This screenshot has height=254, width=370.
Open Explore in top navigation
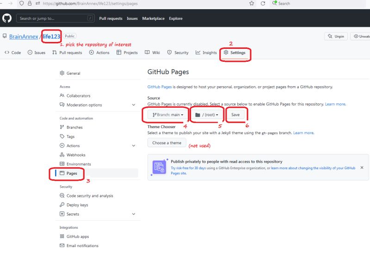click(176, 18)
